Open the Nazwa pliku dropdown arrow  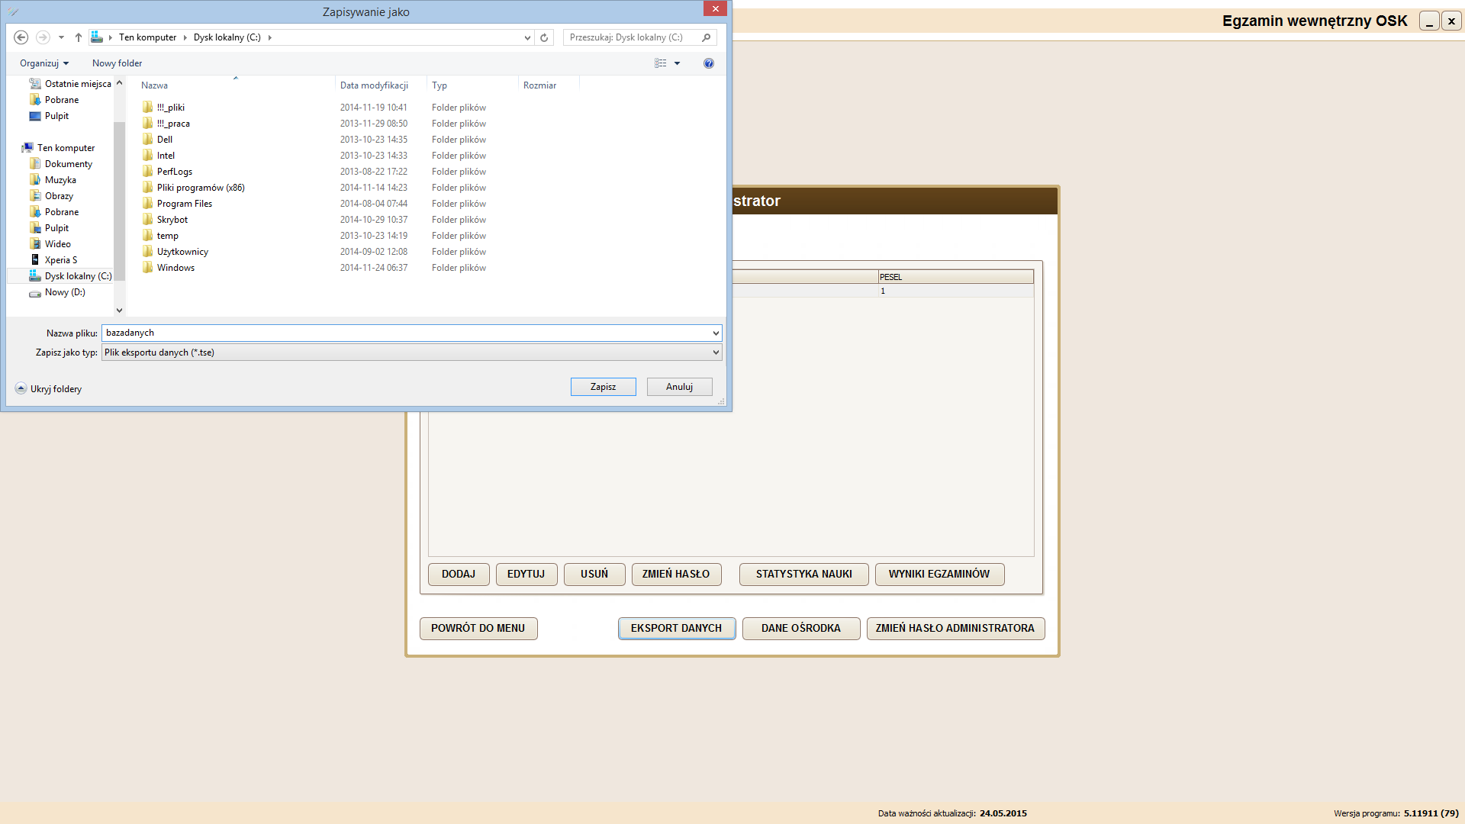[716, 333]
